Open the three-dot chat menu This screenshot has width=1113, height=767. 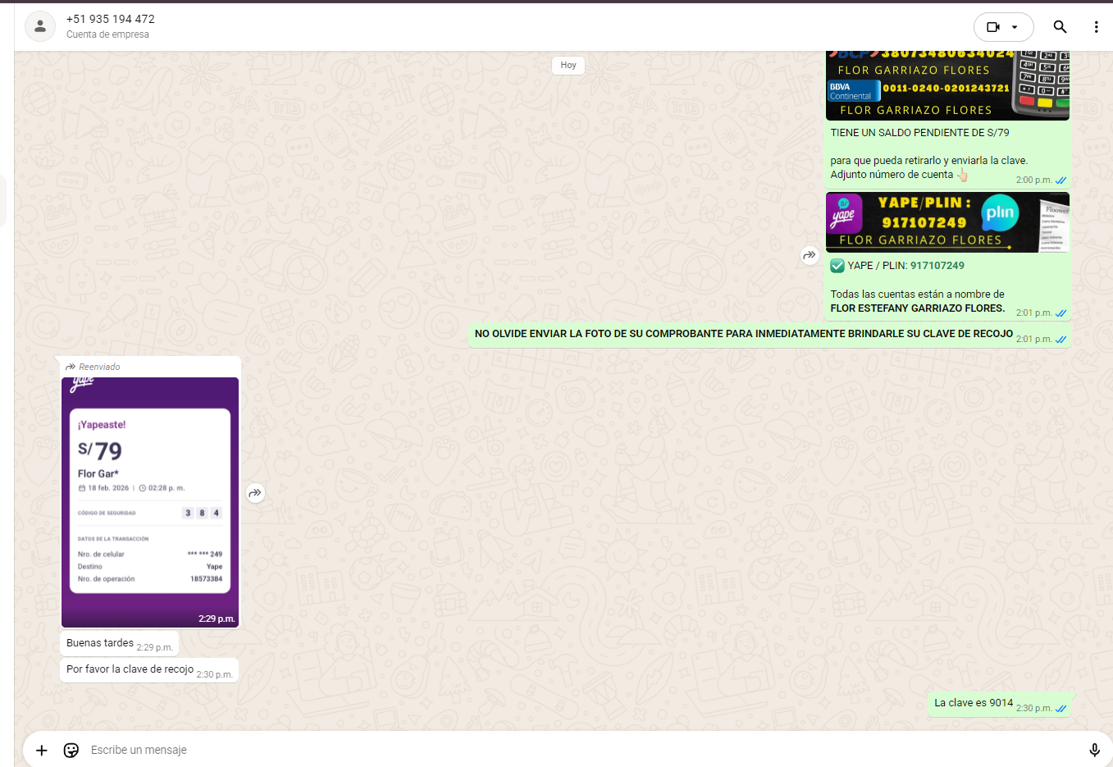[1096, 27]
